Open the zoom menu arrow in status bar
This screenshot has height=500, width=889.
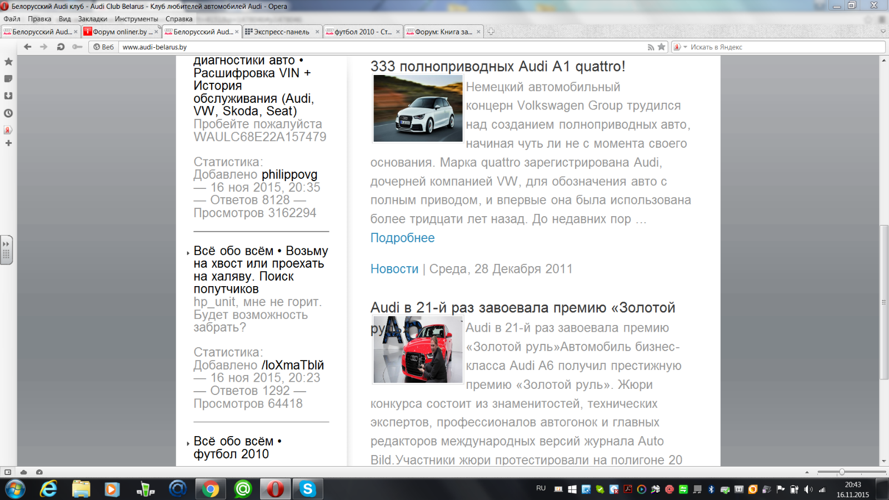point(807,472)
